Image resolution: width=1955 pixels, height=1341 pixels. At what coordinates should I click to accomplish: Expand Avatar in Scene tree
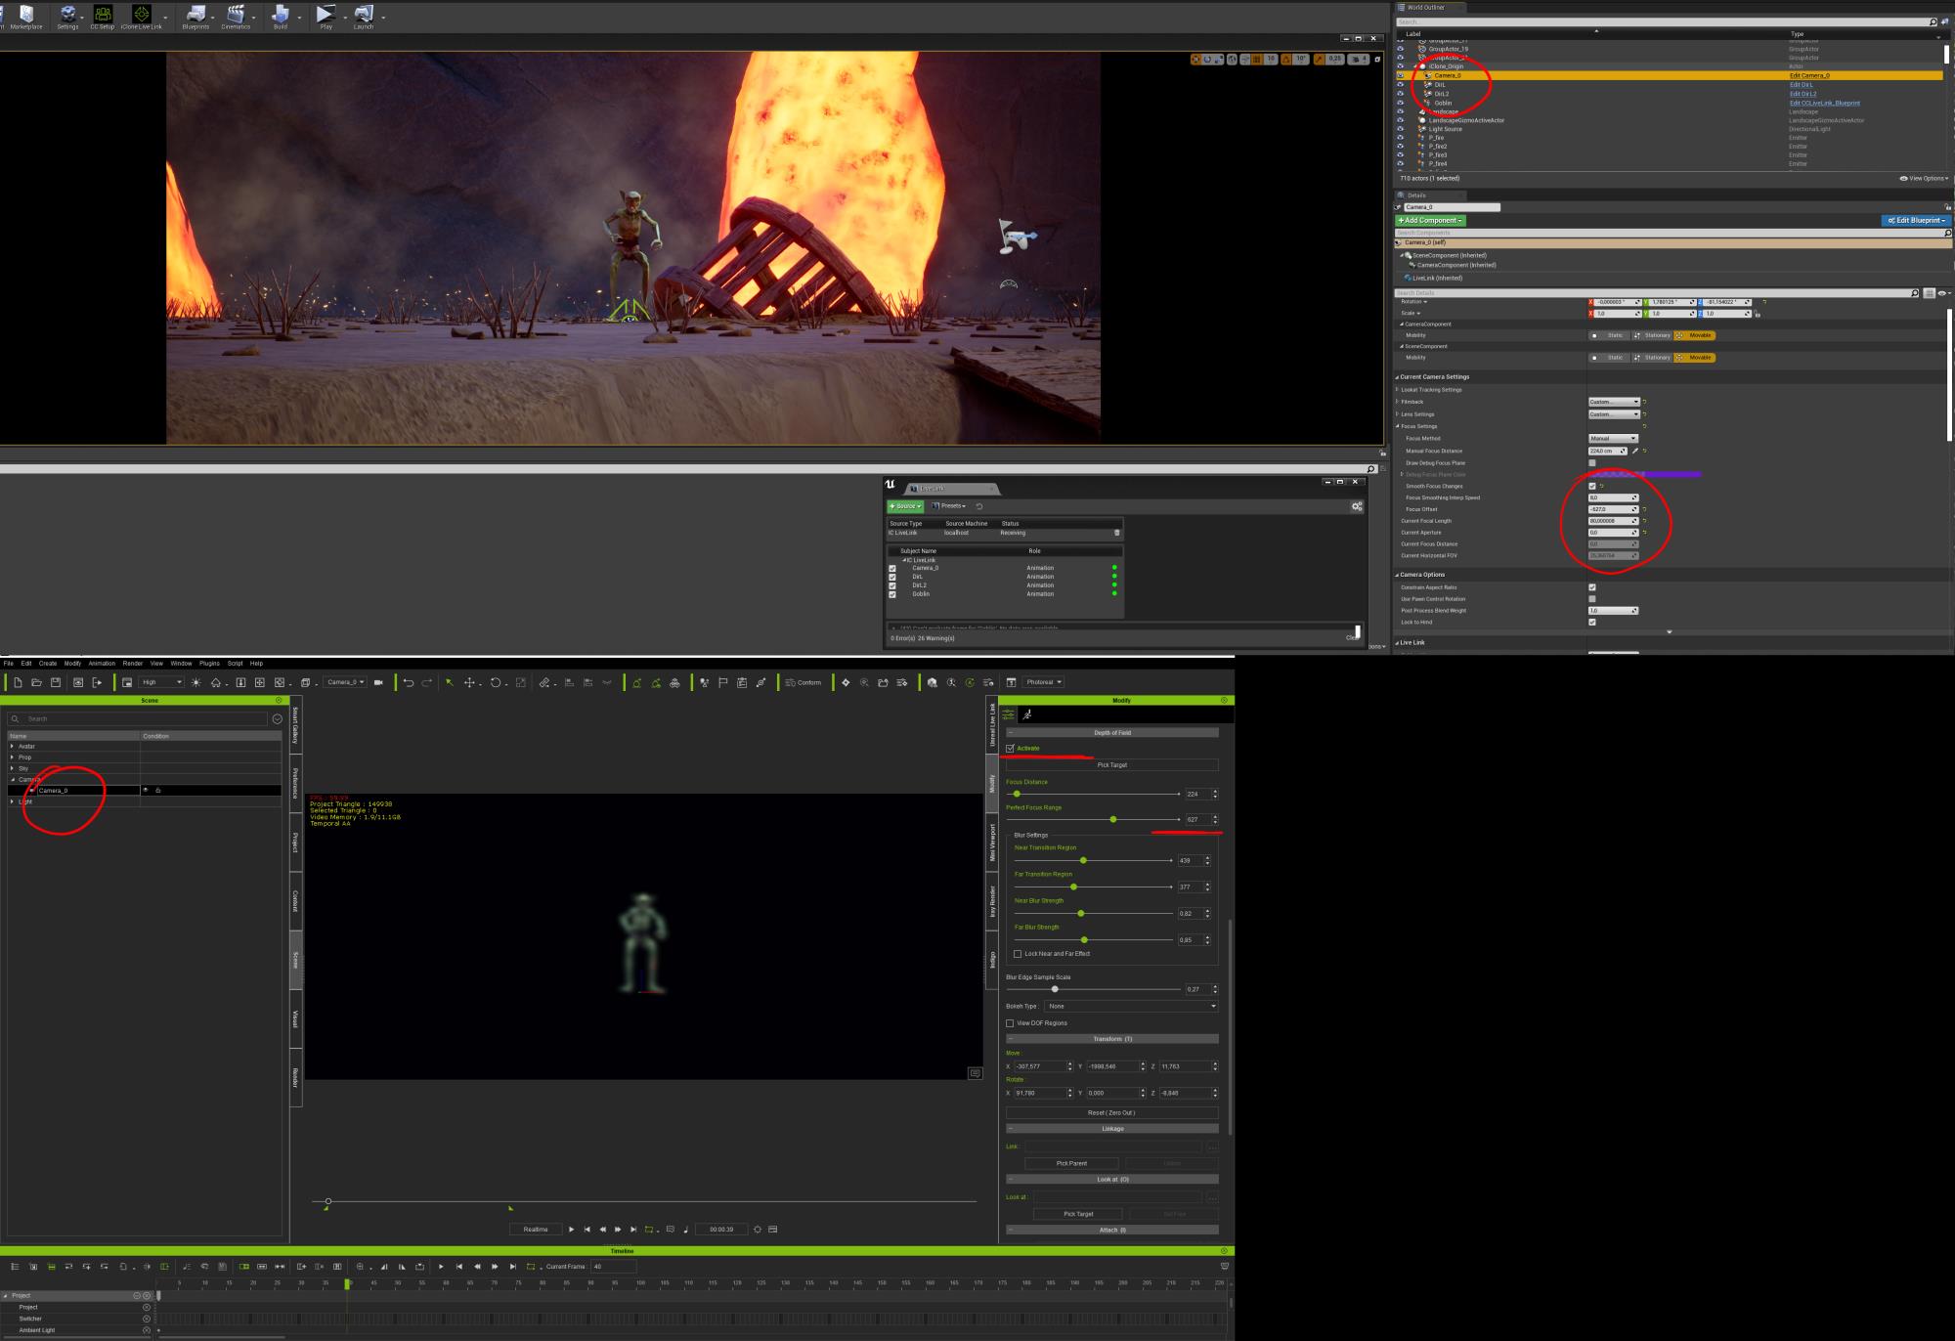click(x=12, y=746)
